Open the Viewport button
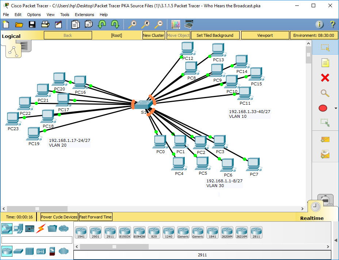This screenshot has height=260, width=339. (265, 35)
